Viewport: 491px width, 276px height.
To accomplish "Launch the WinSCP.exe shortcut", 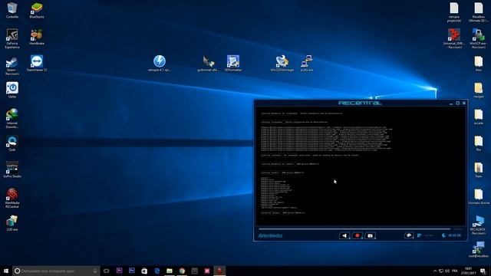I will [479, 38].
